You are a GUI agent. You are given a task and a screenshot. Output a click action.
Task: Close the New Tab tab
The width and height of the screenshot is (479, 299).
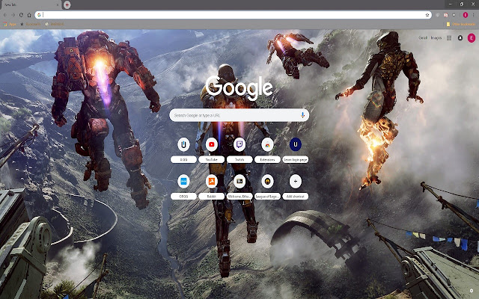click(58, 5)
